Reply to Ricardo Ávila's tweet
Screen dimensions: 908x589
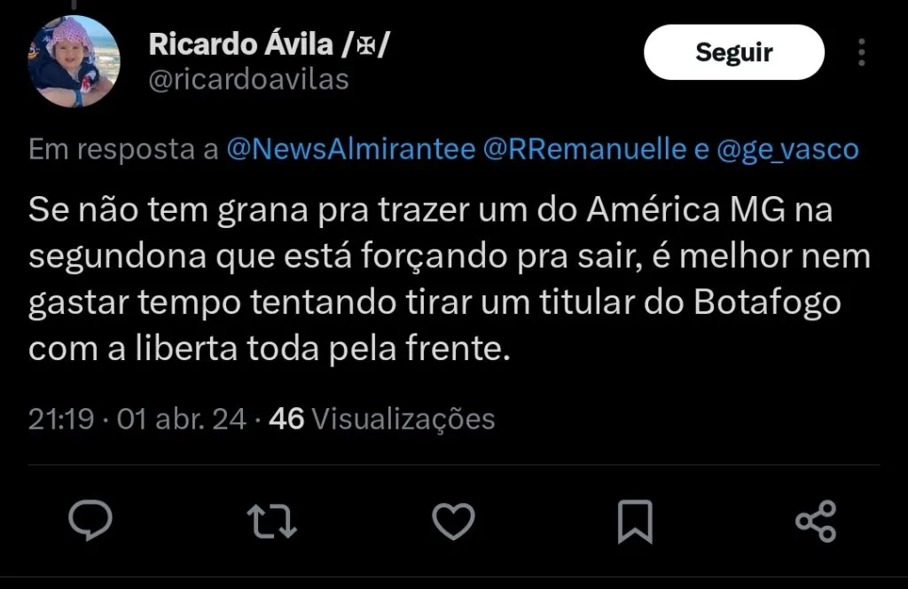[90, 520]
